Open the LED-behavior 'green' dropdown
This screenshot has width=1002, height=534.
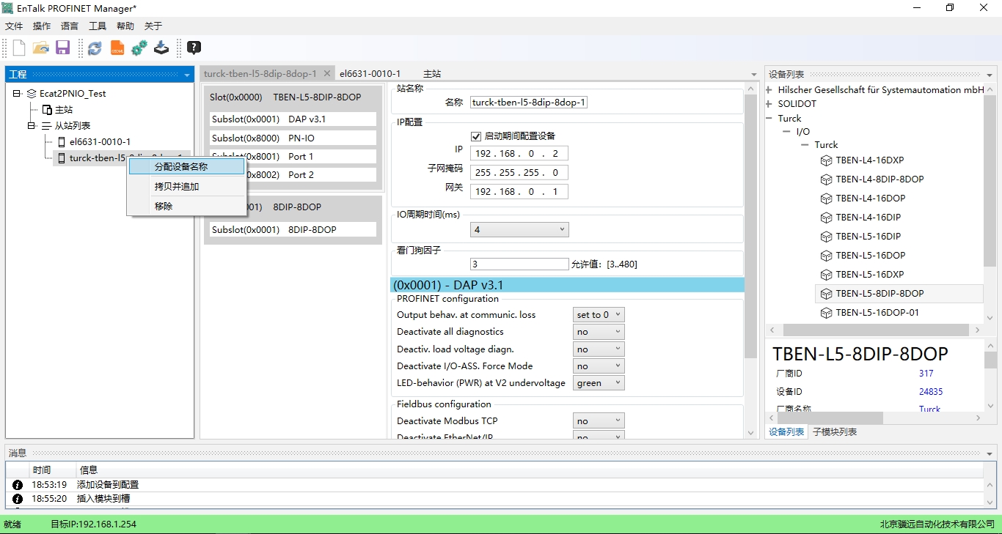(599, 383)
